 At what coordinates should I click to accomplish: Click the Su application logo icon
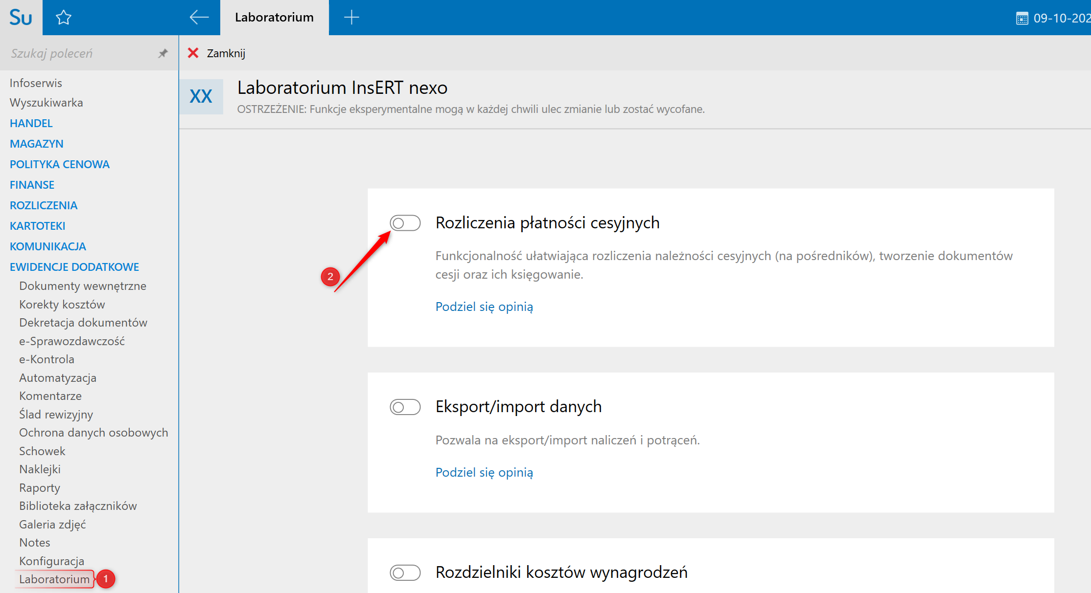coord(21,18)
